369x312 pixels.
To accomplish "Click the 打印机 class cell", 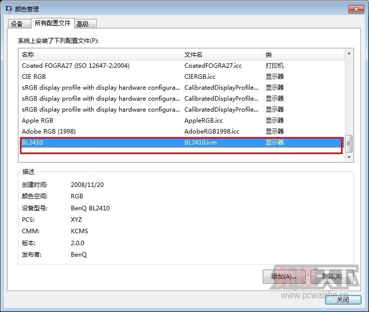I will [275, 66].
